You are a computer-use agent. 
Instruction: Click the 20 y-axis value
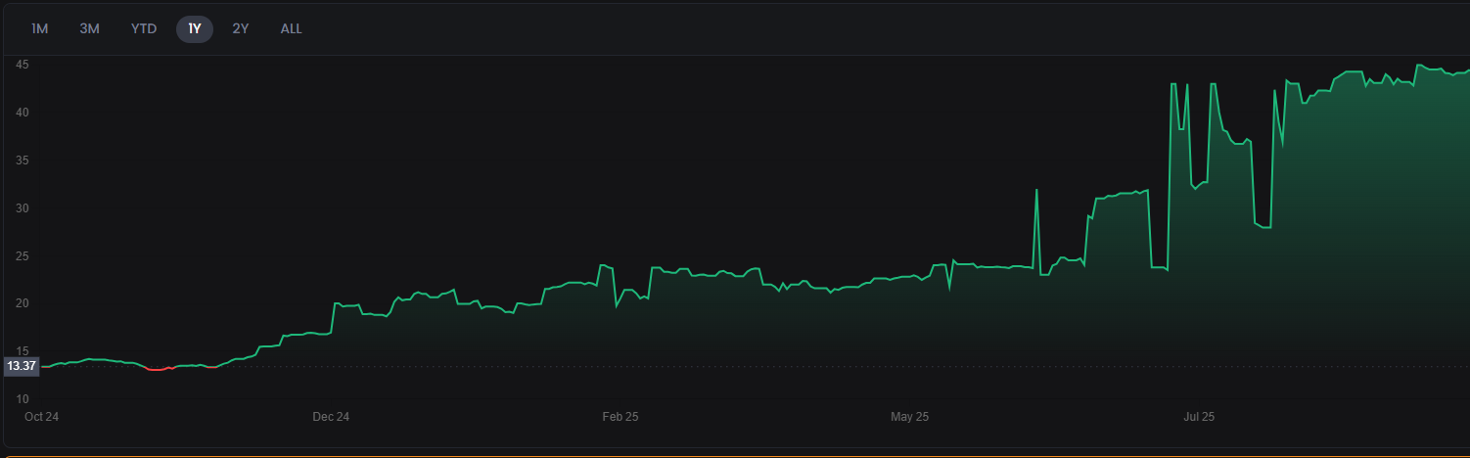(22, 303)
